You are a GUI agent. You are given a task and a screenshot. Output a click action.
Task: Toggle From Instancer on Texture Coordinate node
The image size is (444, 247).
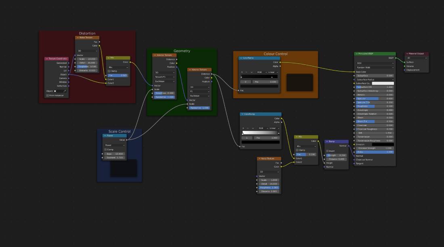pyautogui.click(x=47, y=95)
